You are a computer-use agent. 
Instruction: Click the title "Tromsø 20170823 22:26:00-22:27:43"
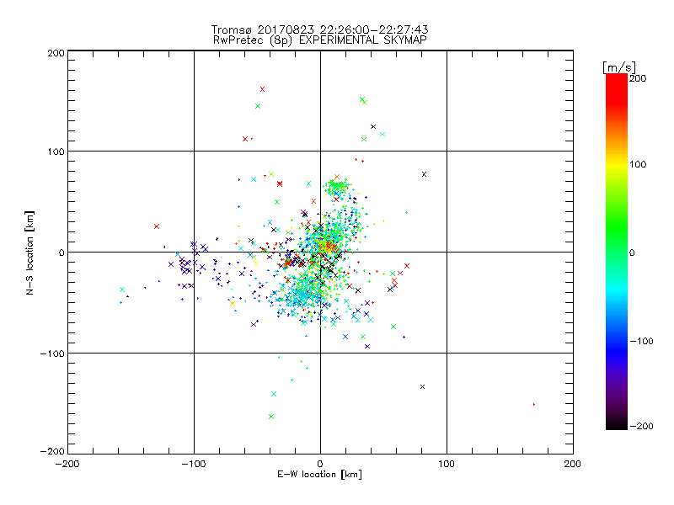(319, 29)
